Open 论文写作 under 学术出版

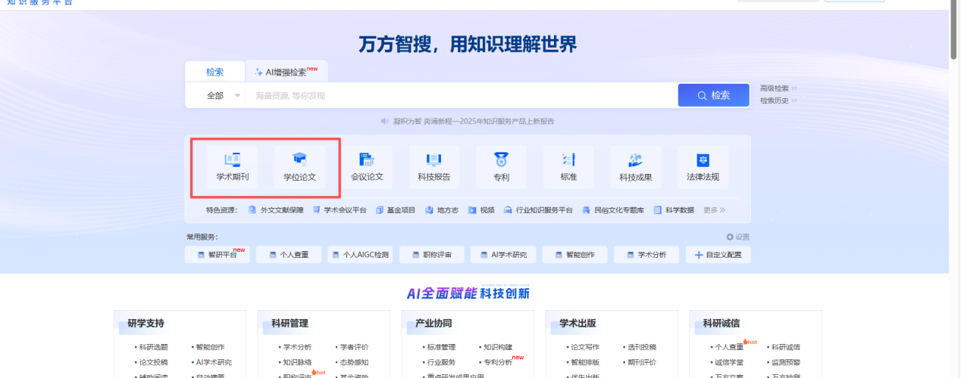(x=585, y=347)
